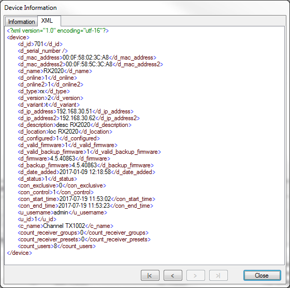This screenshot has height=288, width=290.
Task: Close the Device Information dialog
Action: (x=262, y=276)
